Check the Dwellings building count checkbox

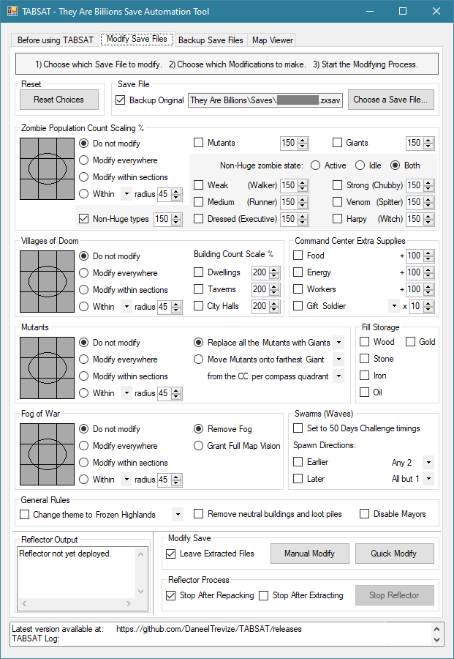[198, 272]
